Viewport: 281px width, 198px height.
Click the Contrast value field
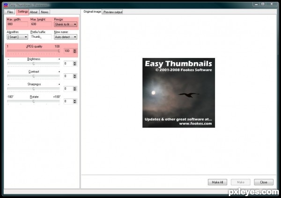[68, 76]
